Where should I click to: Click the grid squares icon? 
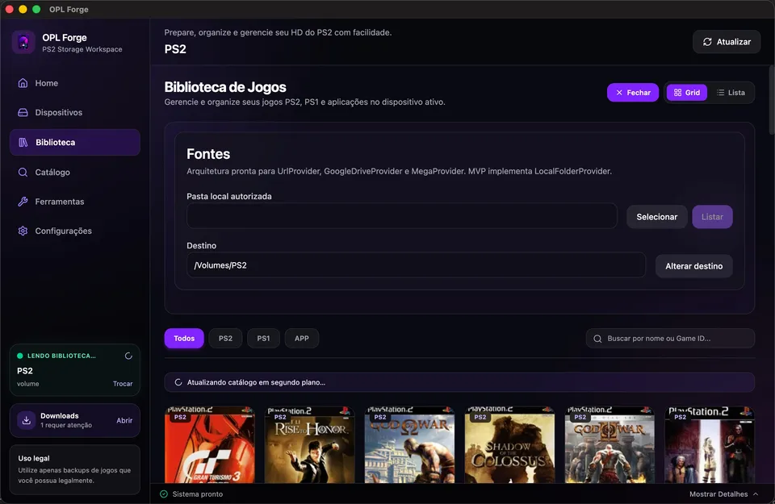point(677,92)
